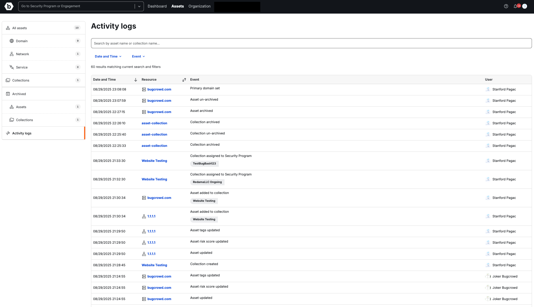The width and height of the screenshot is (534, 307).
Task: Click the Service icon in sidebar
Action: pyautogui.click(x=12, y=67)
